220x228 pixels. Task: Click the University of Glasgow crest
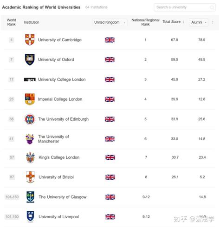tap(30, 197)
